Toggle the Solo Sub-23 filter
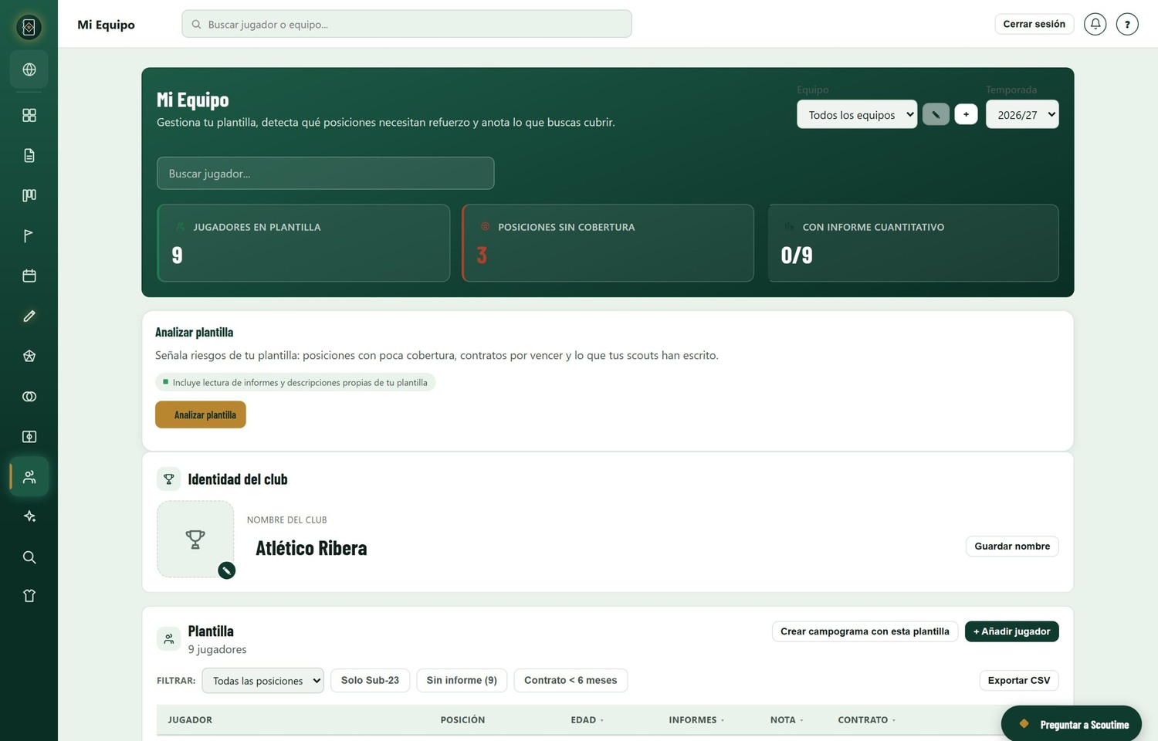Viewport: 1158px width, 741px height. tap(370, 680)
